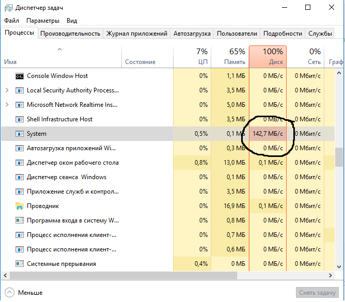Select the Проводник process row
The image size is (345, 302).
[168, 206]
